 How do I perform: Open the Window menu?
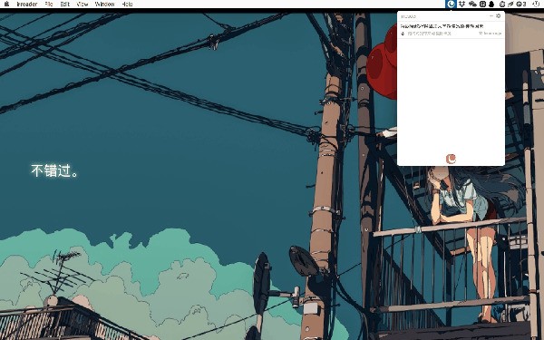pyautogui.click(x=105, y=5)
